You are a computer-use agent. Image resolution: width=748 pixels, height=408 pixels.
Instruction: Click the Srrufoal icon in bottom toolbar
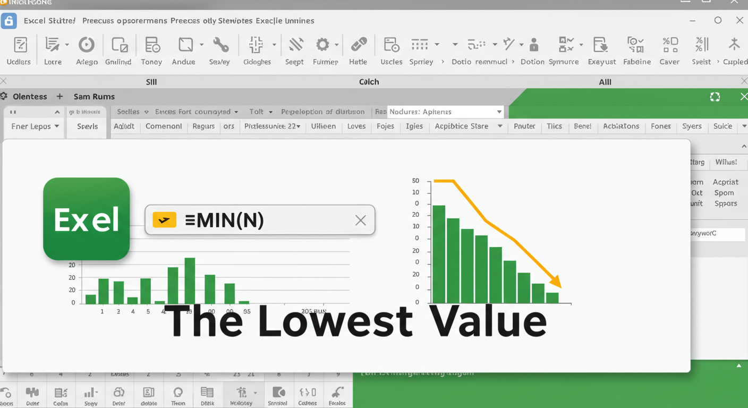pyautogui.click(x=278, y=393)
